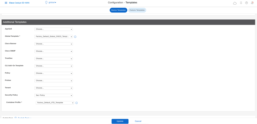Click the global location pin icon
257x124 pixels.
click(46, 2)
